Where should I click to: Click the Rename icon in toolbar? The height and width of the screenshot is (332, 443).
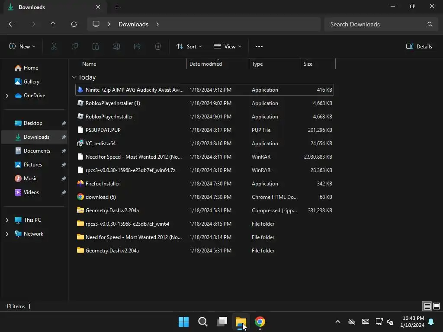[x=116, y=47]
